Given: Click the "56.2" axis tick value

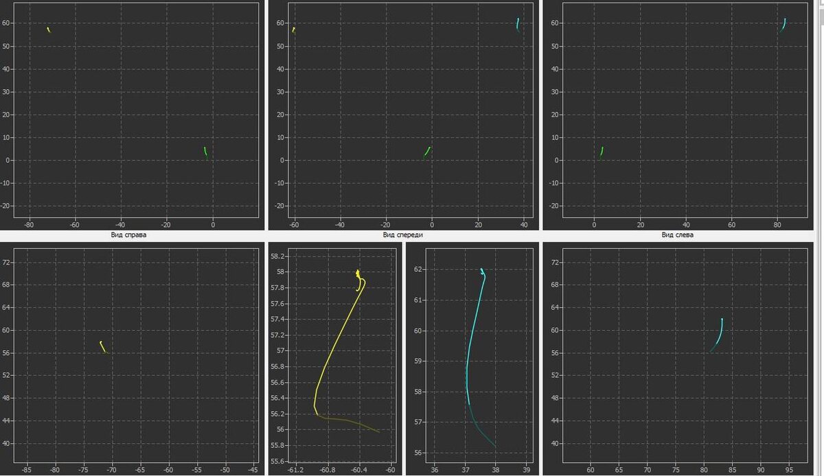Looking at the screenshot, I should [278, 414].
